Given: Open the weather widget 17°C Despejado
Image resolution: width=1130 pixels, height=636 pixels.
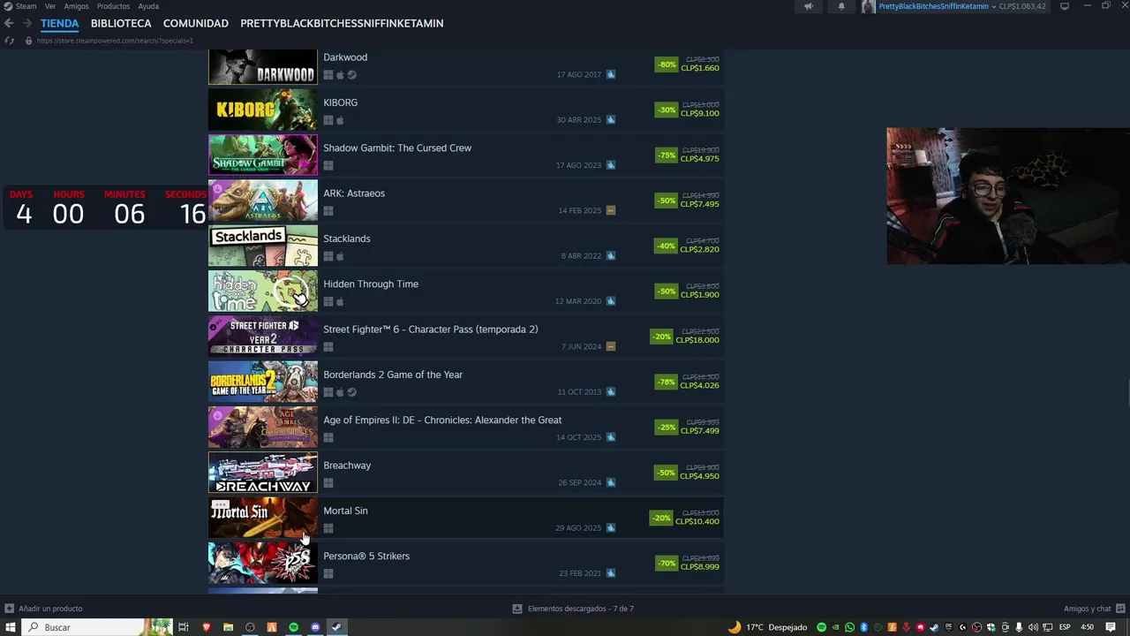Looking at the screenshot, I should [768, 627].
